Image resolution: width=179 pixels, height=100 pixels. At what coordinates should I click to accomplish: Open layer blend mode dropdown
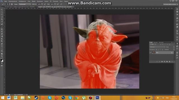click(x=157, y=47)
